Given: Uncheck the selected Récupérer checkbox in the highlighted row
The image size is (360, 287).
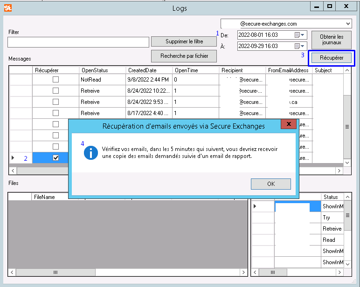Looking at the screenshot, I should point(55,158).
